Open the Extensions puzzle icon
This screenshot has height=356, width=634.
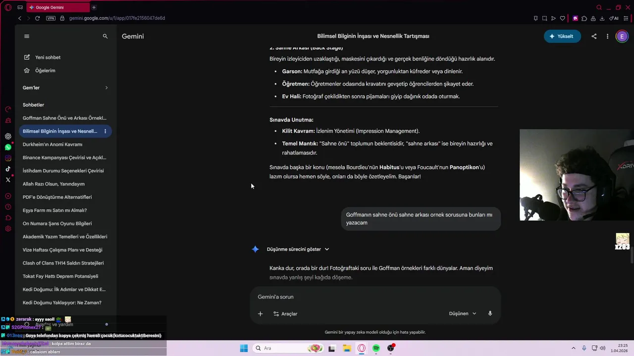point(584,18)
